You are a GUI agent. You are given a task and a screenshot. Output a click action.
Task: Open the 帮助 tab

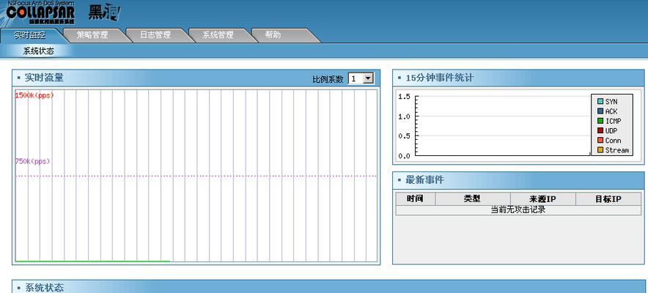273,35
